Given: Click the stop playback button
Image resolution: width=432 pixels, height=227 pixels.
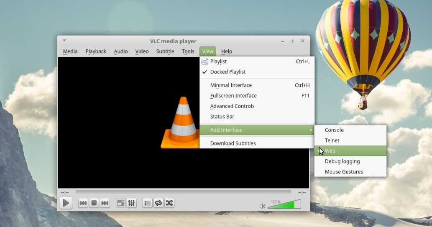Looking at the screenshot, I should (94, 203).
